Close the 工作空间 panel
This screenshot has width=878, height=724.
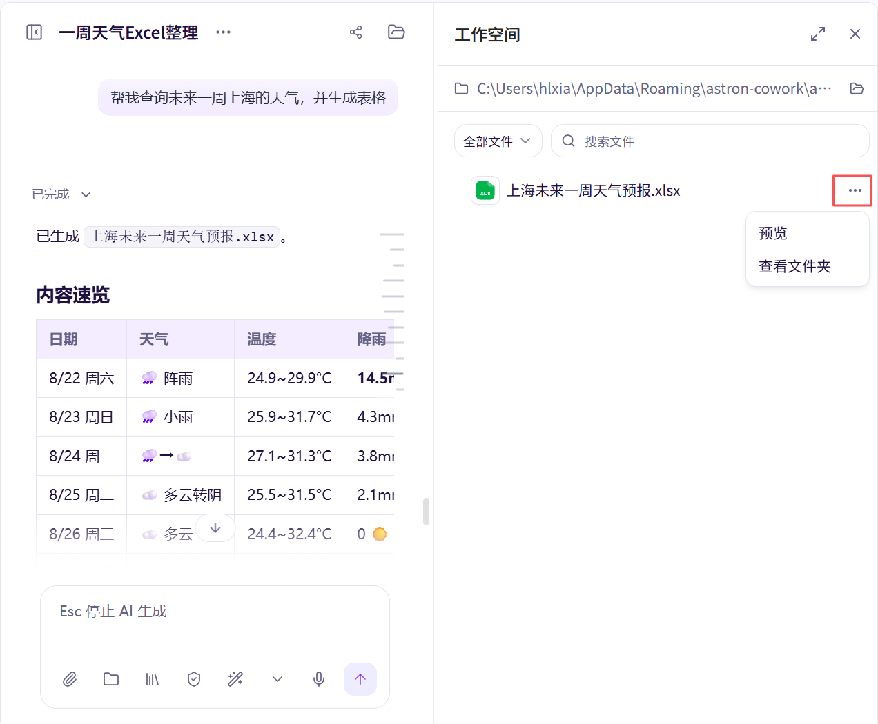tap(855, 34)
